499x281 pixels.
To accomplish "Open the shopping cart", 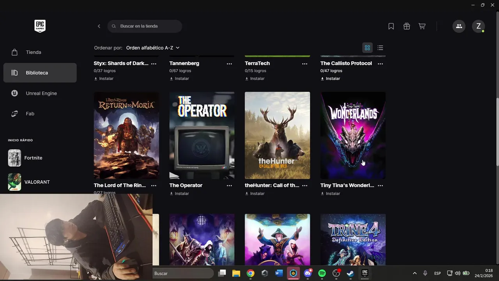I will (x=422, y=26).
